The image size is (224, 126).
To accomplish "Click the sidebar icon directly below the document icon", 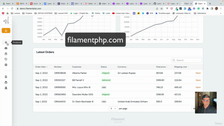I will 6,82.
